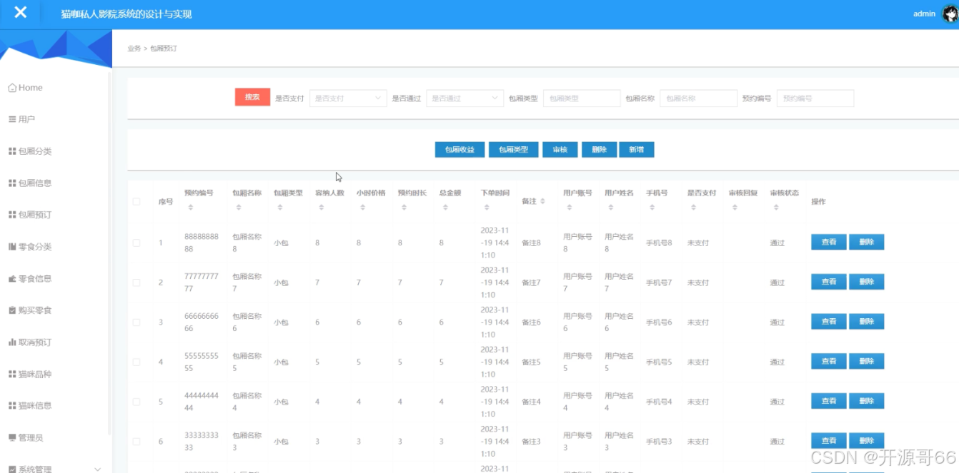Click the admin username label
The height and width of the screenshot is (473, 959).
pyautogui.click(x=924, y=14)
